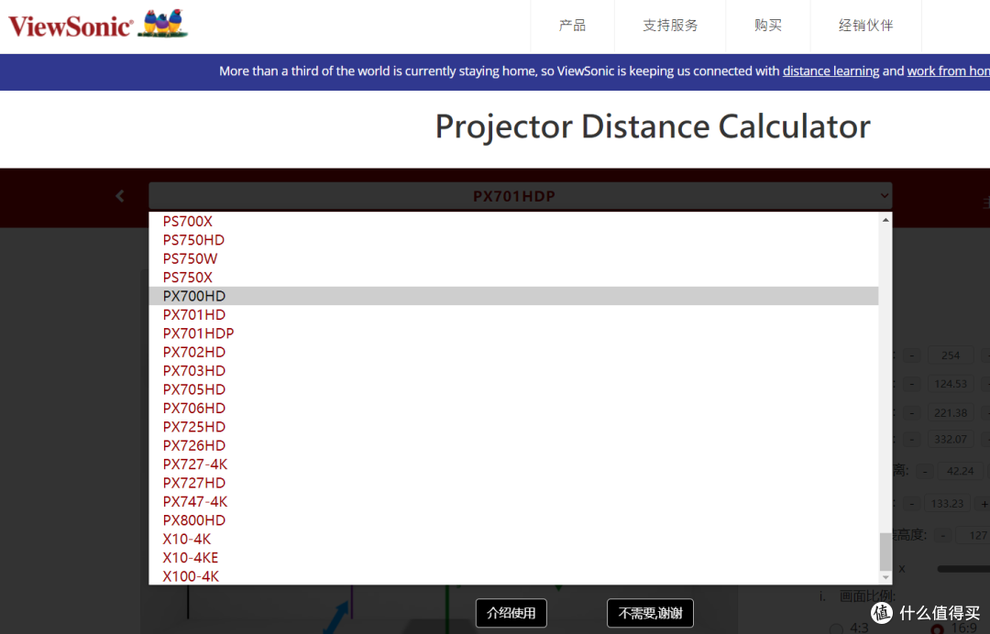Screen dimensions: 990x634
Task: Click minus stepper beside value 124.53
Action: click(x=912, y=384)
